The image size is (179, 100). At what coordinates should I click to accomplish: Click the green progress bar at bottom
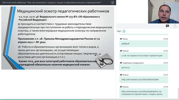point(46,99)
